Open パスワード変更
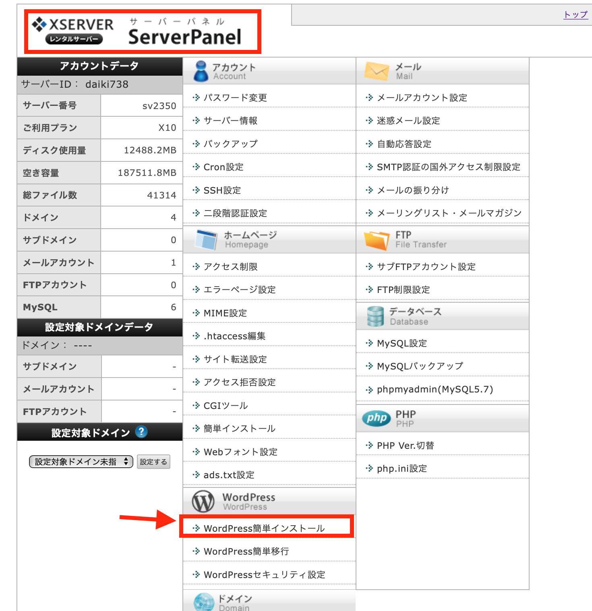592x611 pixels. (x=235, y=97)
